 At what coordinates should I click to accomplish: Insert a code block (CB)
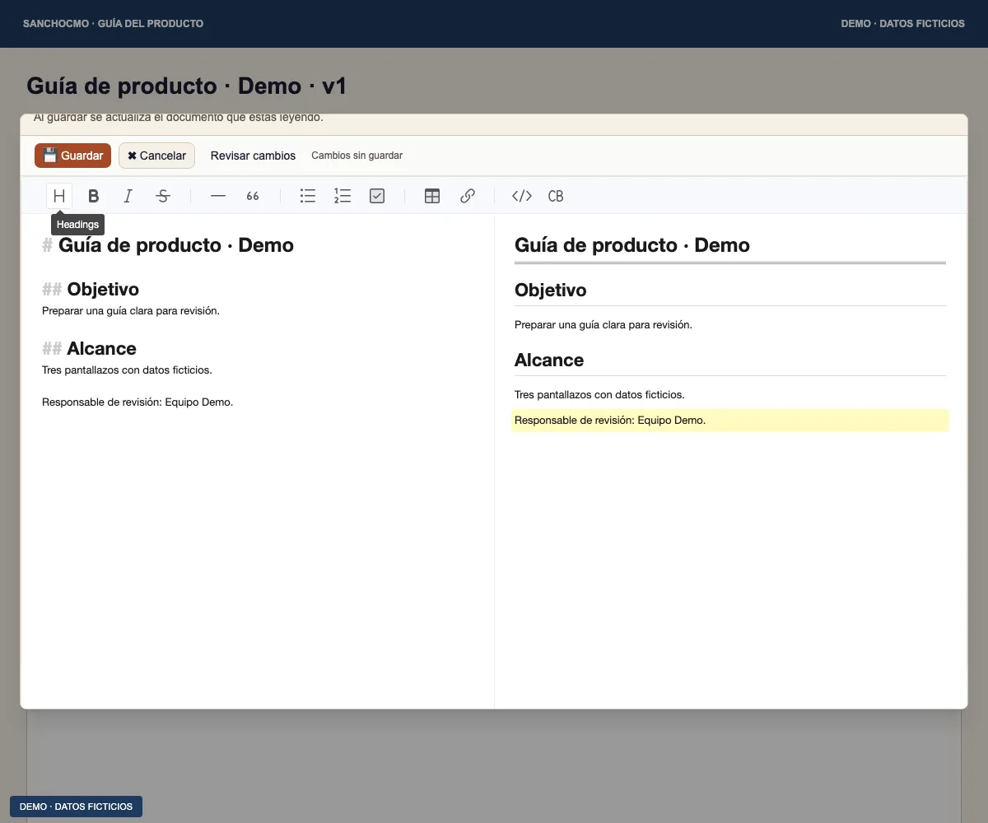pos(556,196)
